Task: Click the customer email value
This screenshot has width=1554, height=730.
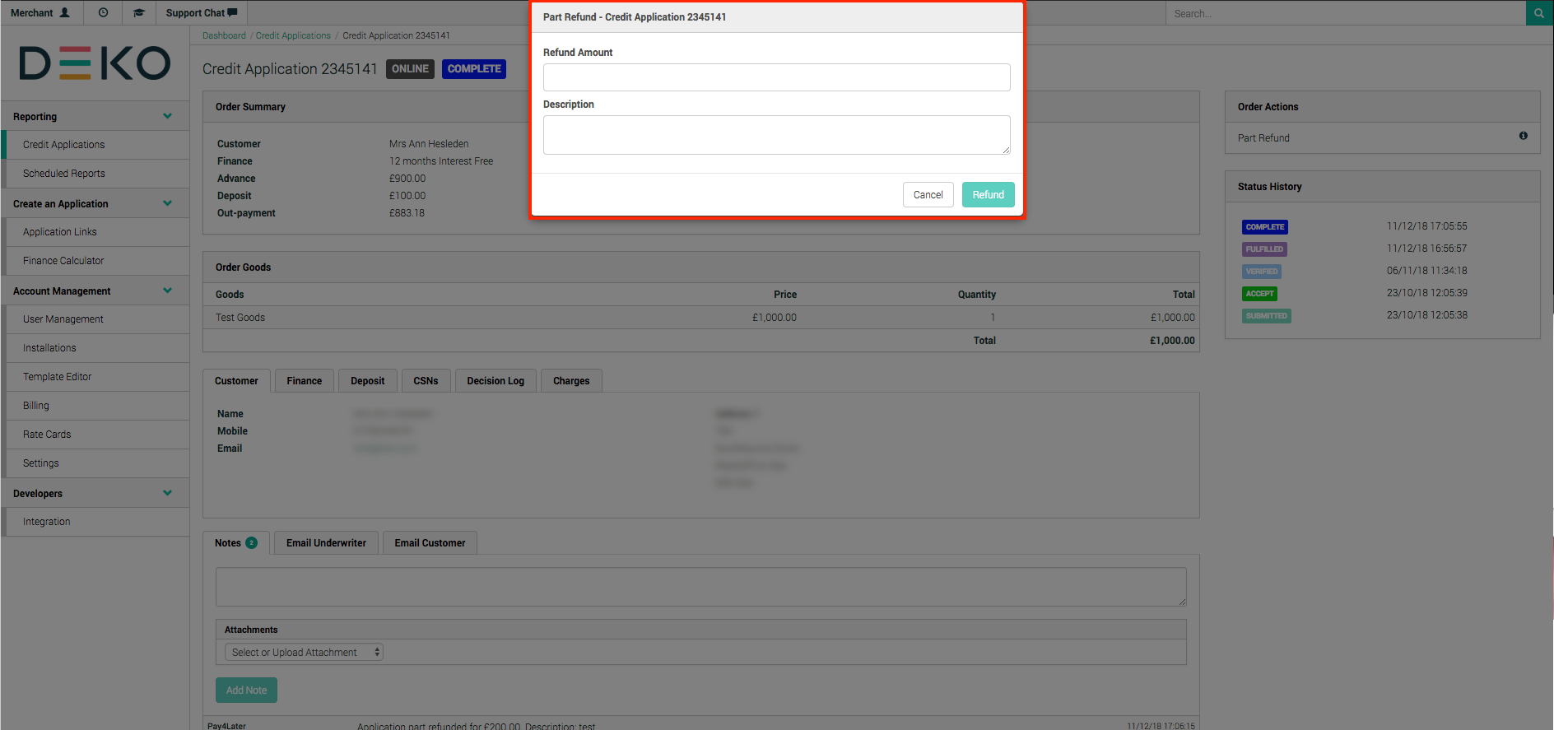Action: pos(385,449)
